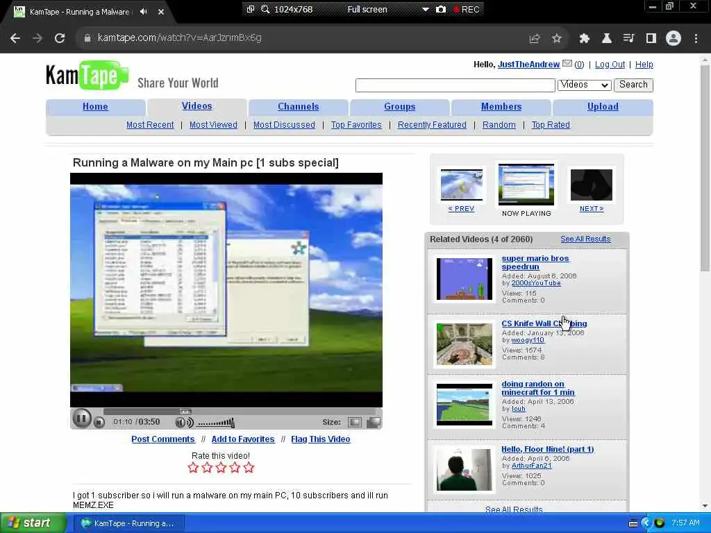
Task: Open the Top Favorites link
Action: (356, 125)
